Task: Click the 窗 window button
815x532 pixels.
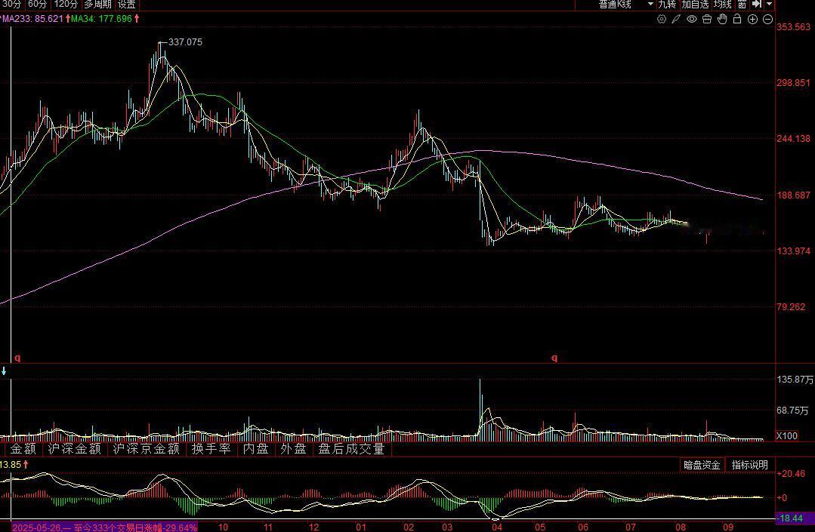Action: [742, 5]
